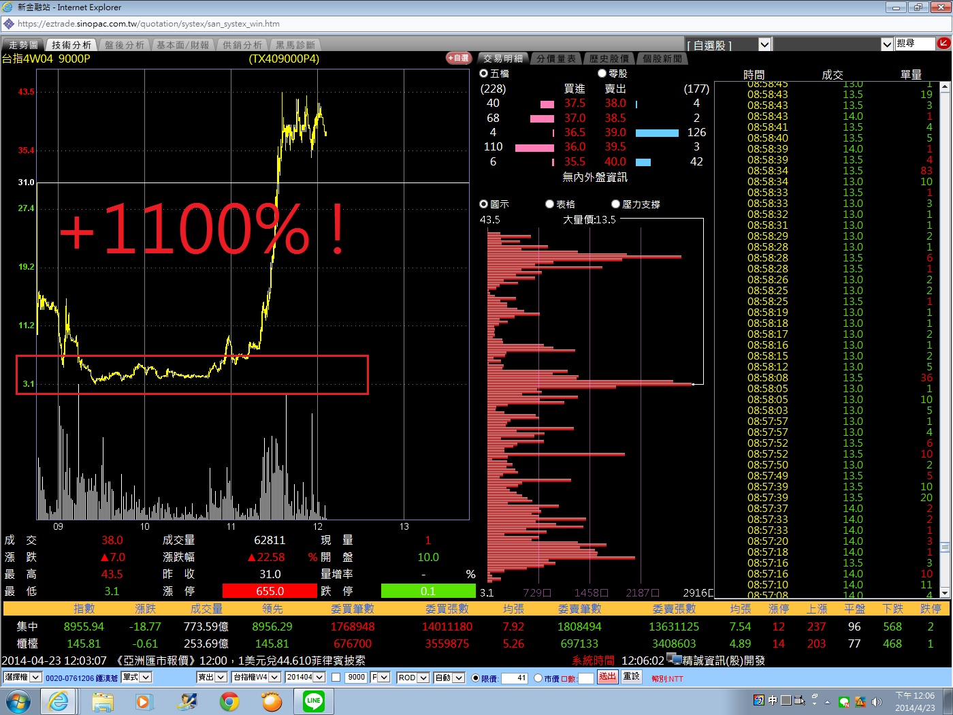The width and height of the screenshot is (953, 715).
Task: Open the 盤後分析 tab
Action: (x=125, y=45)
